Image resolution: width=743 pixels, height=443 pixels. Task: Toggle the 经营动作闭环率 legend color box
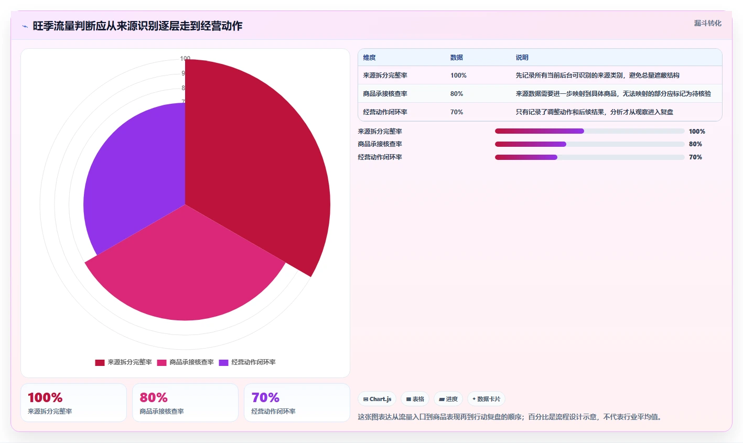[223, 363]
